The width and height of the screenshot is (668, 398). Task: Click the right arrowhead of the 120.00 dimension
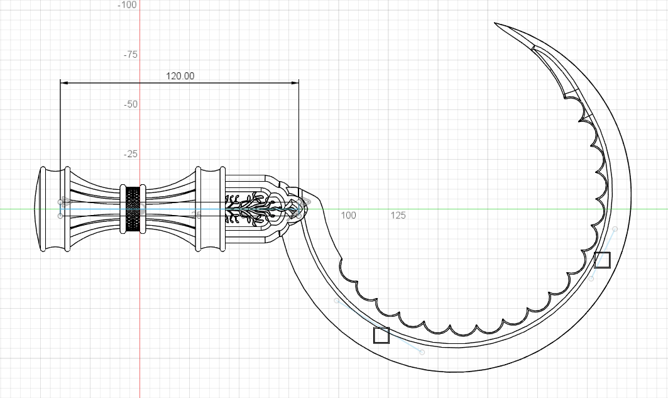pyautogui.click(x=295, y=82)
